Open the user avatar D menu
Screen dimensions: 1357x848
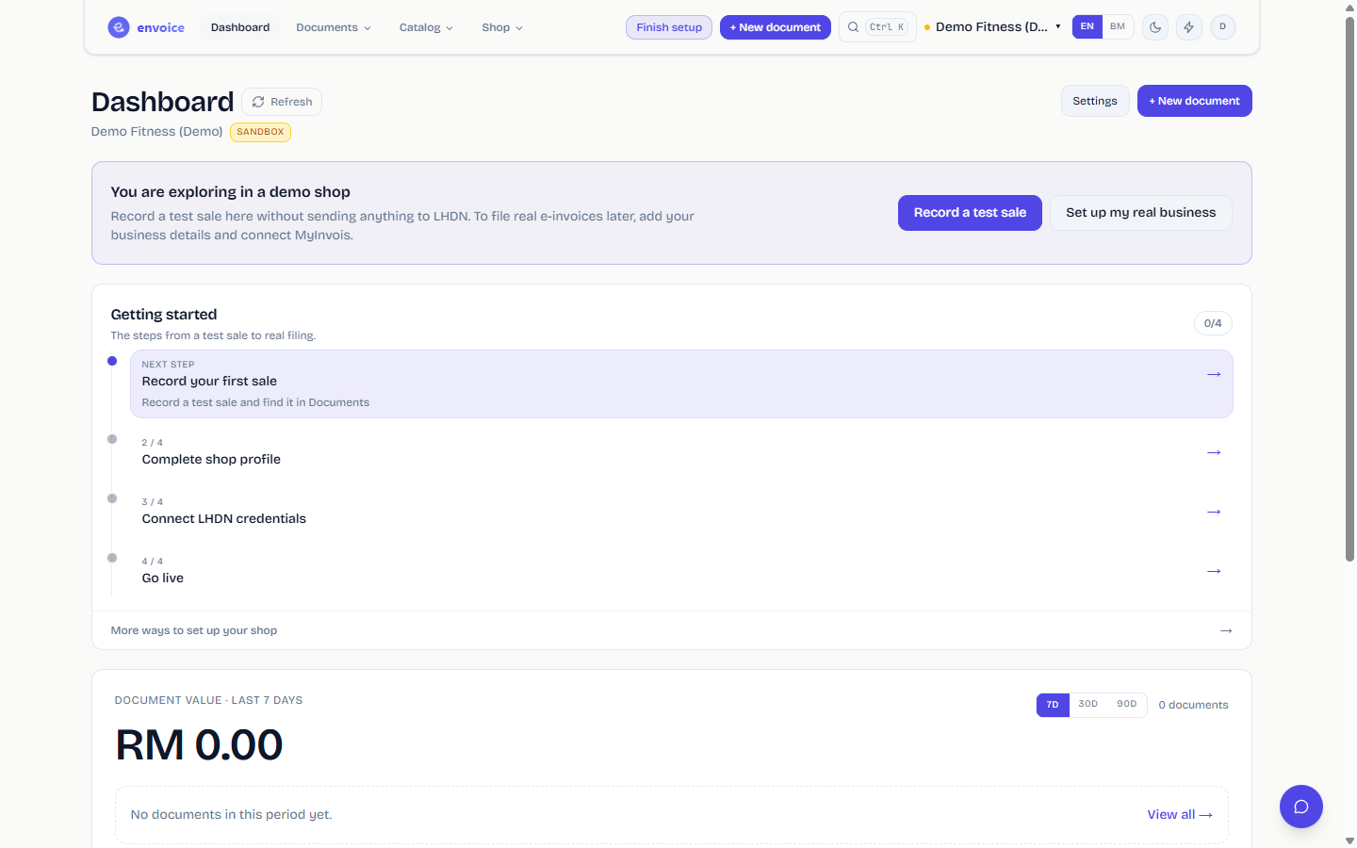[x=1223, y=27]
